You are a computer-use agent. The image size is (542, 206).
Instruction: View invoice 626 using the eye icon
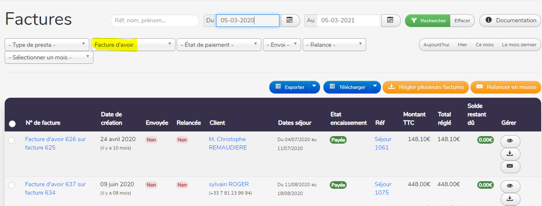click(x=510, y=142)
